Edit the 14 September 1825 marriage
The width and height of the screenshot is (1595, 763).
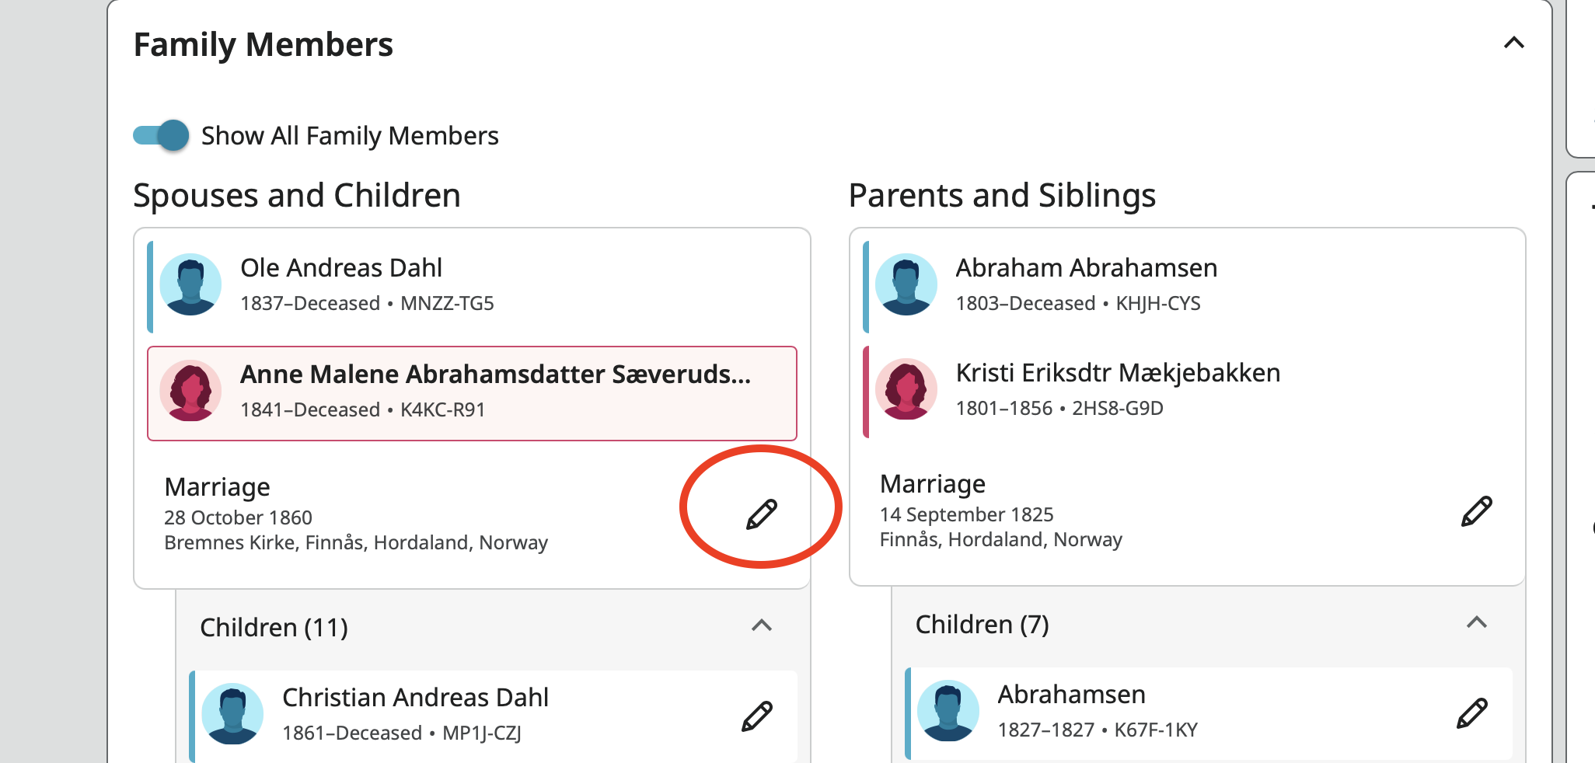pyautogui.click(x=1476, y=511)
